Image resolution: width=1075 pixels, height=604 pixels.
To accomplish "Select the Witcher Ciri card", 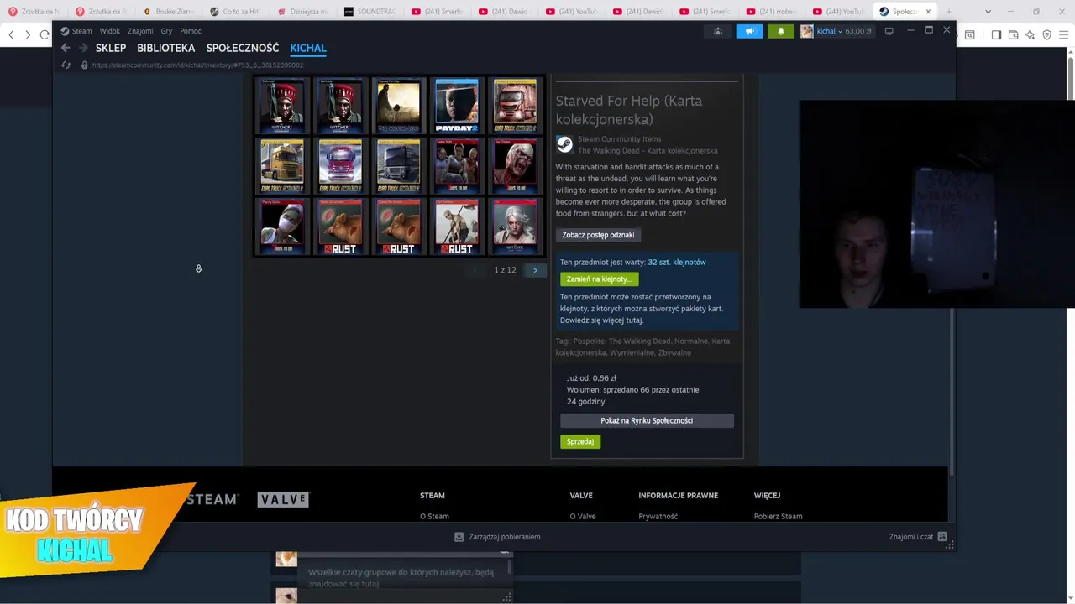I will click(515, 226).
